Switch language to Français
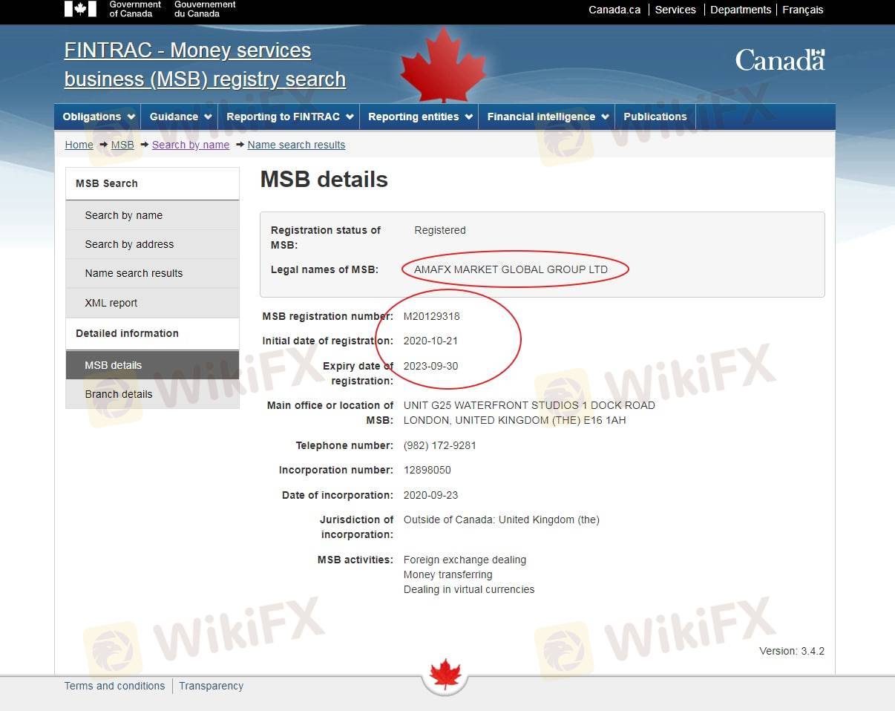The image size is (895, 711). [x=803, y=10]
